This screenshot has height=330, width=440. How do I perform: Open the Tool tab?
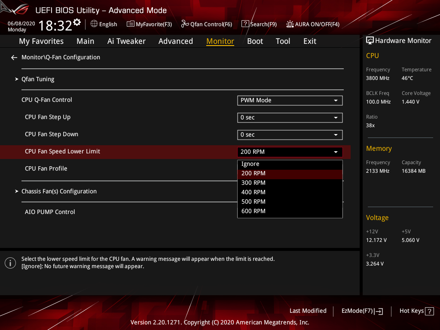pos(283,41)
